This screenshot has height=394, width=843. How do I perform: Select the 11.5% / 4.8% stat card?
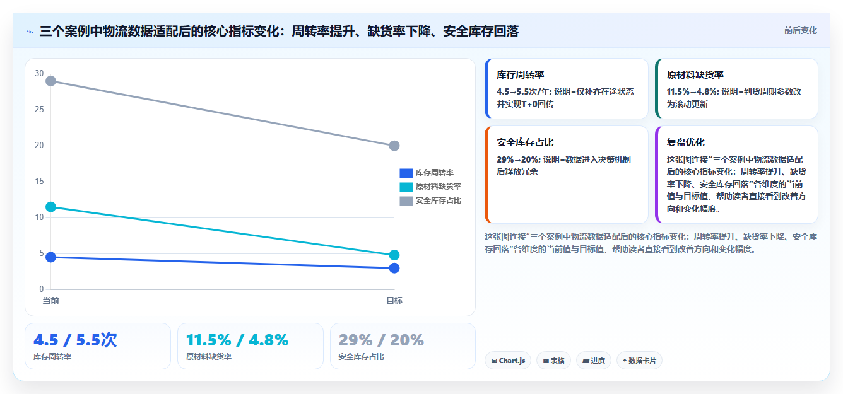click(x=251, y=346)
